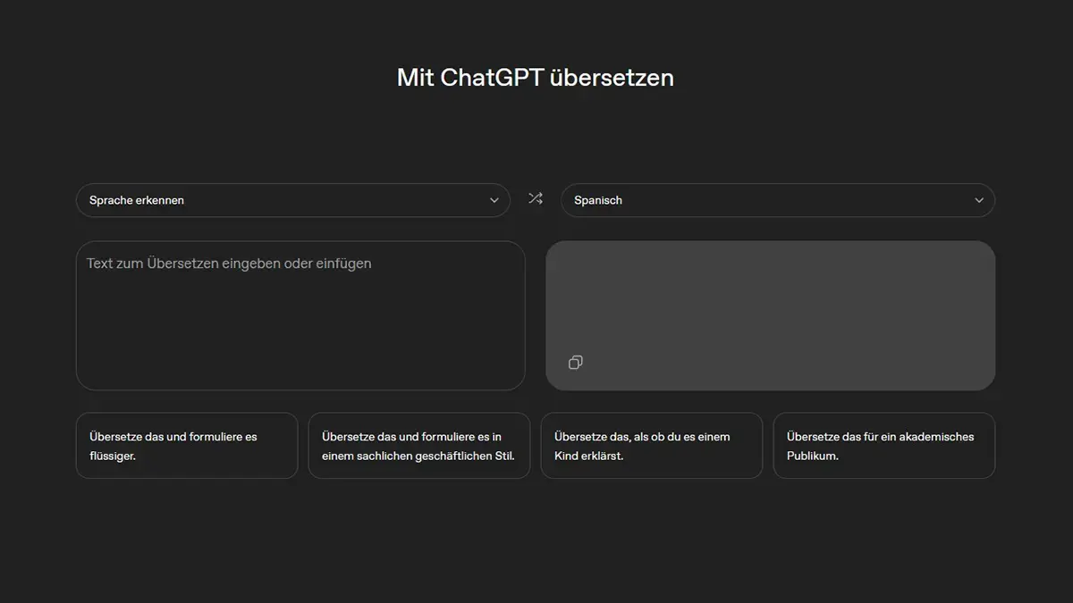Viewport: 1073px width, 603px height.
Task: Copy the translated text with copy icon
Action: [x=575, y=362]
